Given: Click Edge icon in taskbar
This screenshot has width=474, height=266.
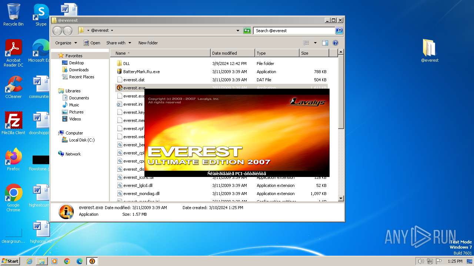Looking at the screenshot, I should 80,261.
